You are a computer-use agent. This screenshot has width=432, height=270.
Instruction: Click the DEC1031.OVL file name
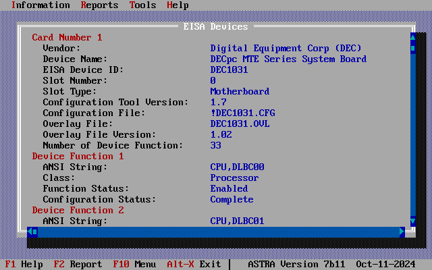tap(240, 124)
